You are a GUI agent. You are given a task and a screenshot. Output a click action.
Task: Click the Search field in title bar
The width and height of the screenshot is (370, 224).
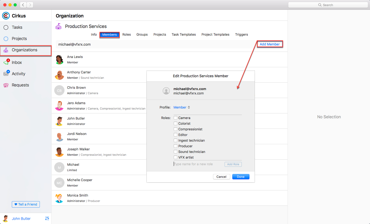(x=328, y=5)
